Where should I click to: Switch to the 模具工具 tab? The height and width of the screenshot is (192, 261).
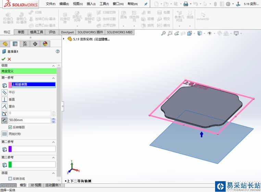click(x=36, y=32)
